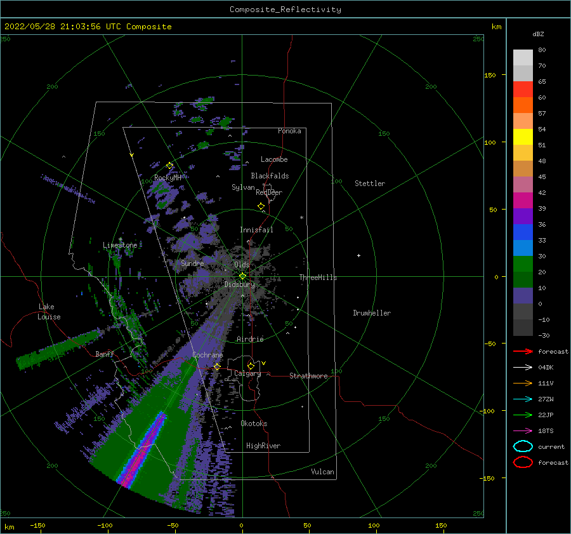Pick the blue swatch between 36 and 33 dBZ
The width and height of the screenshot is (571, 534).
pyautogui.click(x=523, y=232)
